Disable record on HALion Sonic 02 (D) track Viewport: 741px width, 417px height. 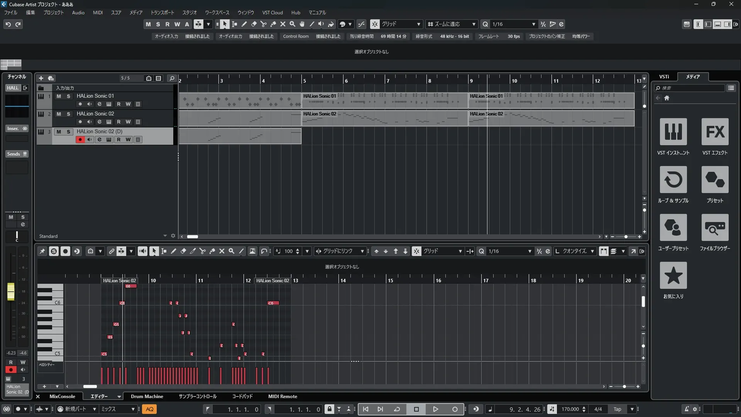click(x=80, y=140)
